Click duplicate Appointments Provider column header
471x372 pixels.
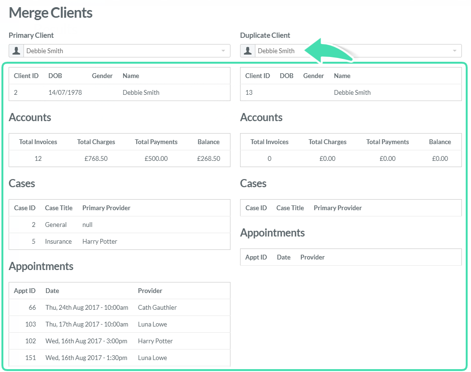click(x=312, y=257)
